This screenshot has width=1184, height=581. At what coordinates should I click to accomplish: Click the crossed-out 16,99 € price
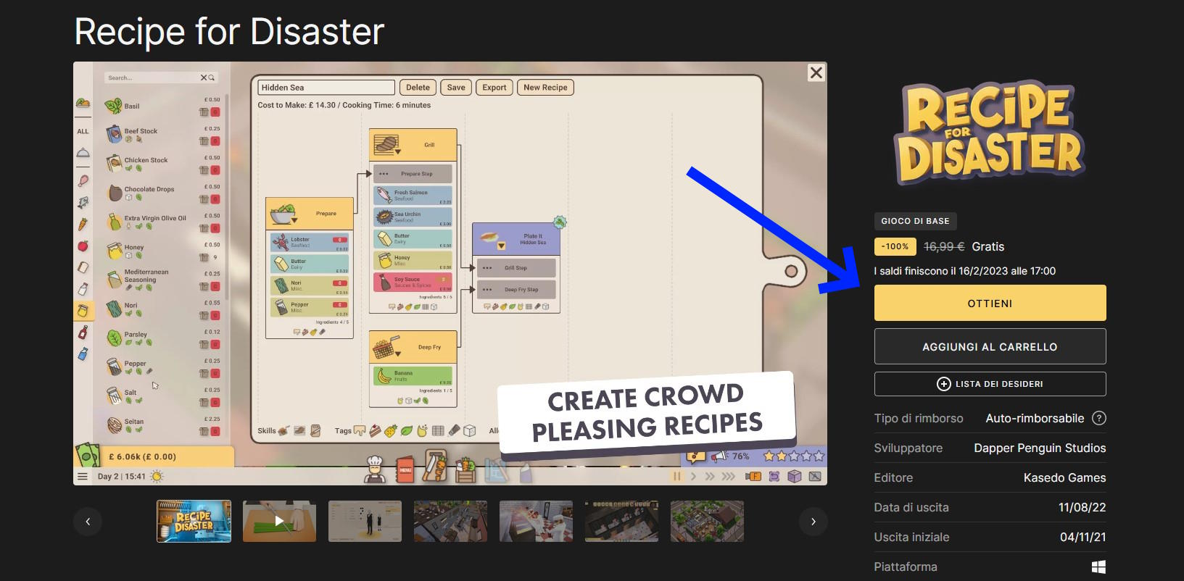[944, 246]
